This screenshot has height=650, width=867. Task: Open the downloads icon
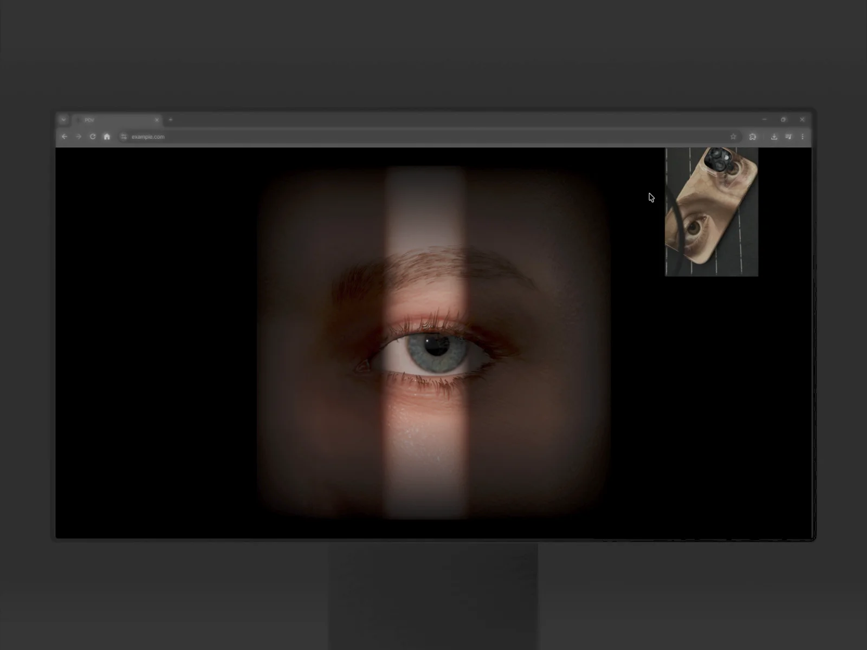[x=774, y=136]
